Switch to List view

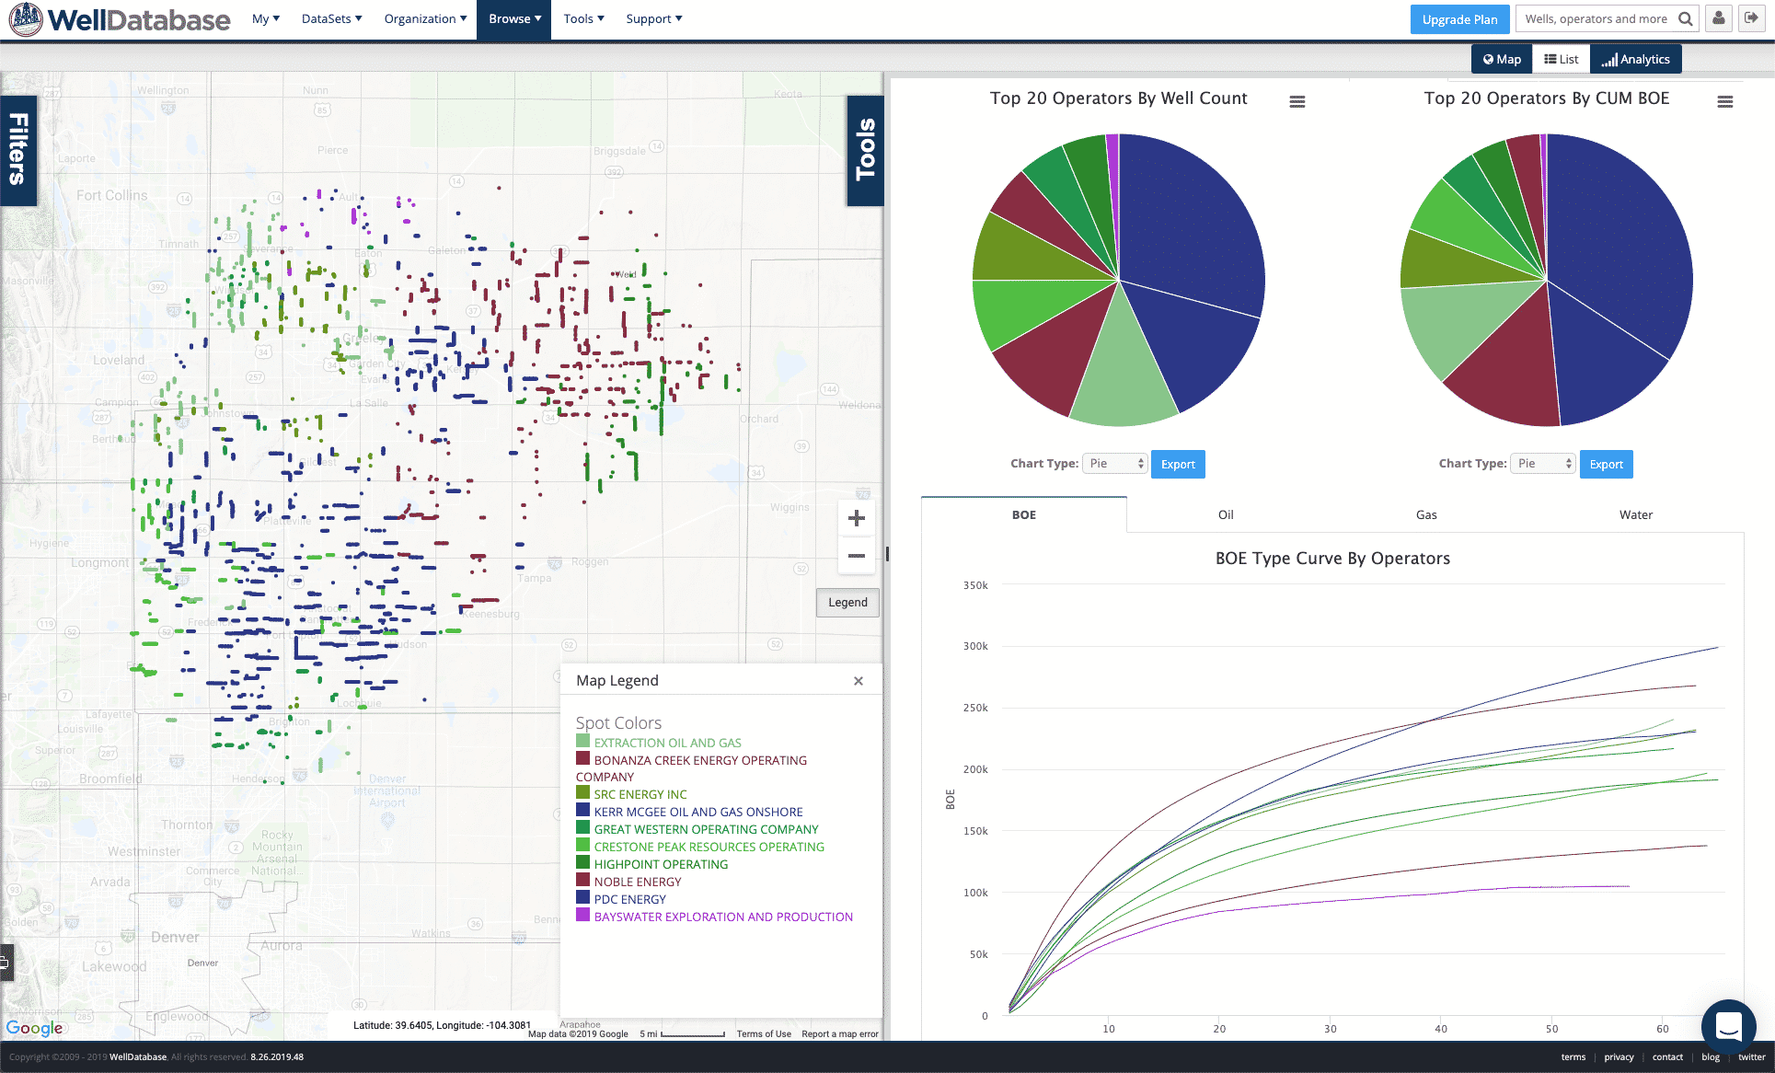point(1562,59)
